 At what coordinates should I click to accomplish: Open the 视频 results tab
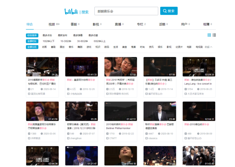(x=52, y=24)
